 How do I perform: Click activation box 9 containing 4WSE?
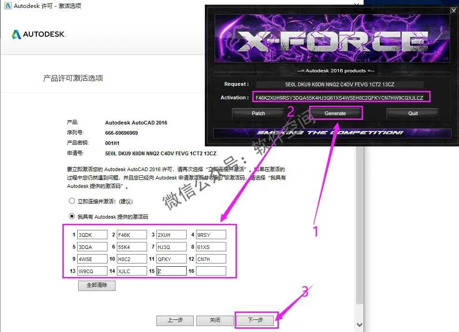92,259
